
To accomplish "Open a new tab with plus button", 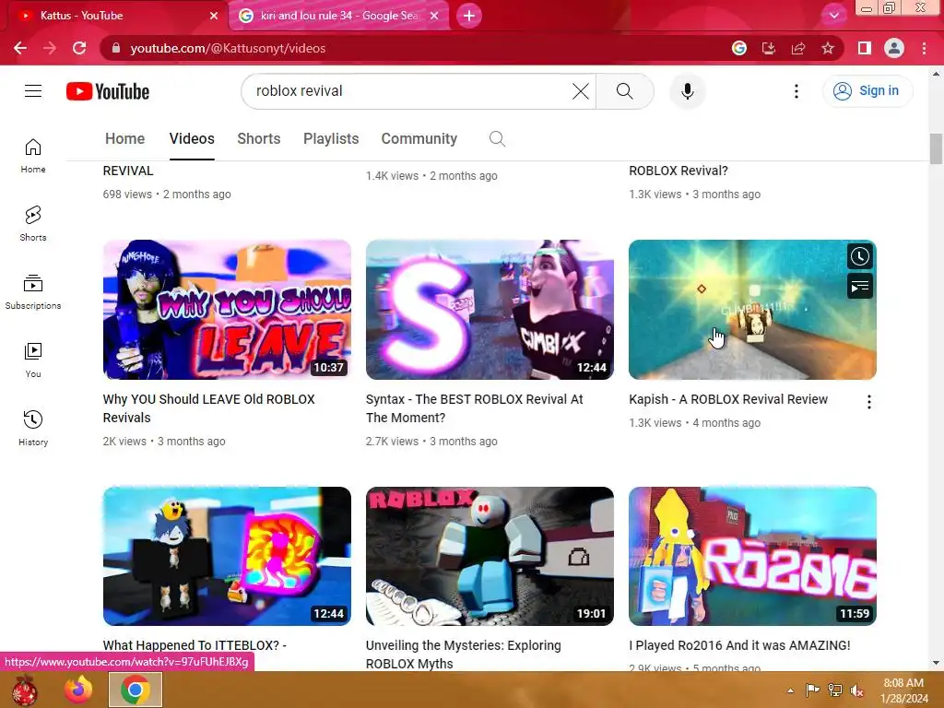I will coord(469,16).
